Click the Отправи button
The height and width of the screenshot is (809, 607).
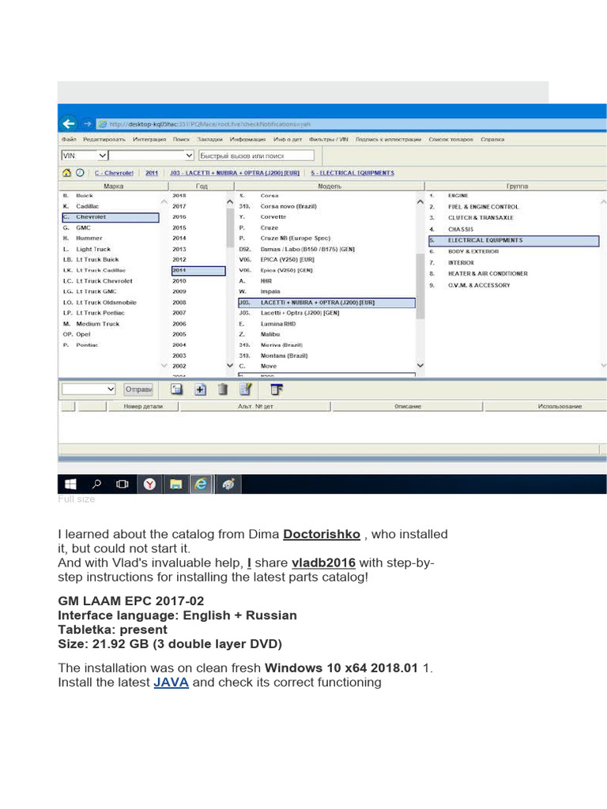pos(139,389)
